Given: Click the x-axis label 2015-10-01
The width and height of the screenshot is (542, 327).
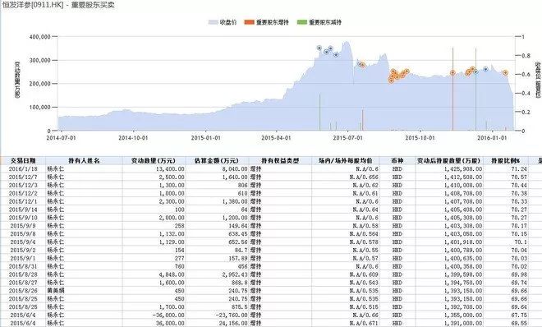Looking at the screenshot, I should (420, 137).
